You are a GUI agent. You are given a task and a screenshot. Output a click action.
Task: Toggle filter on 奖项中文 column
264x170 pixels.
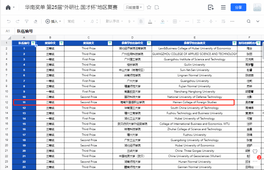point(61,43)
